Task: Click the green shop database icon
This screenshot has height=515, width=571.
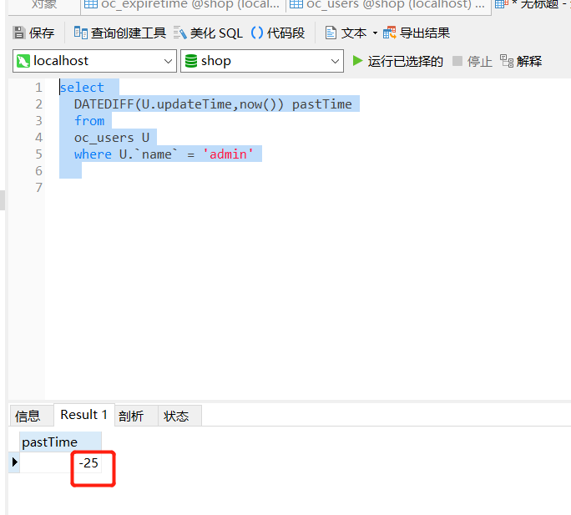Action: click(x=191, y=61)
